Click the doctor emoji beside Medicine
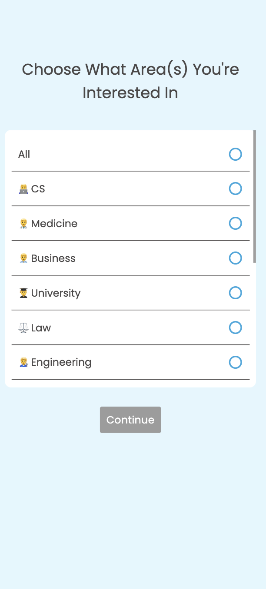The image size is (266, 589). (23, 224)
